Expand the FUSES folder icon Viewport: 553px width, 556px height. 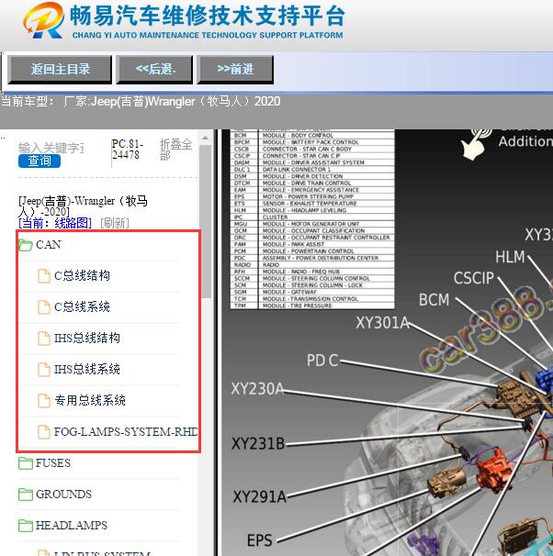25,463
